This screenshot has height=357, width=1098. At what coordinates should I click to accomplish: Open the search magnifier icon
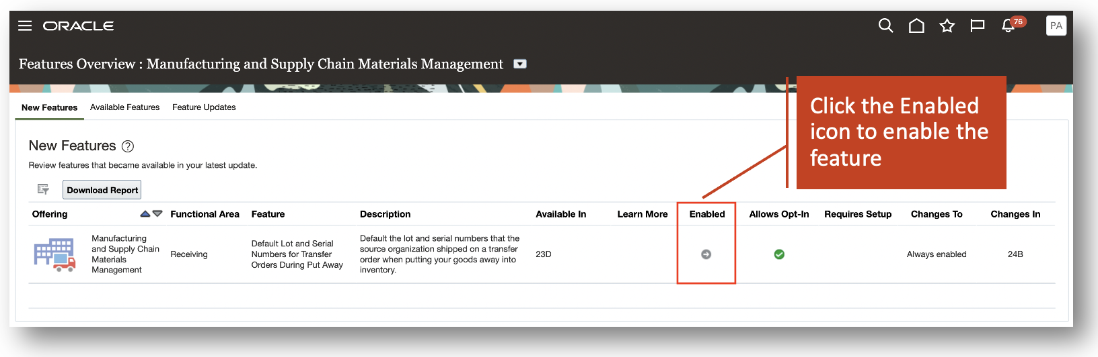(886, 25)
